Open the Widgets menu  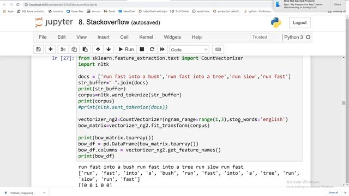[x=172, y=37]
